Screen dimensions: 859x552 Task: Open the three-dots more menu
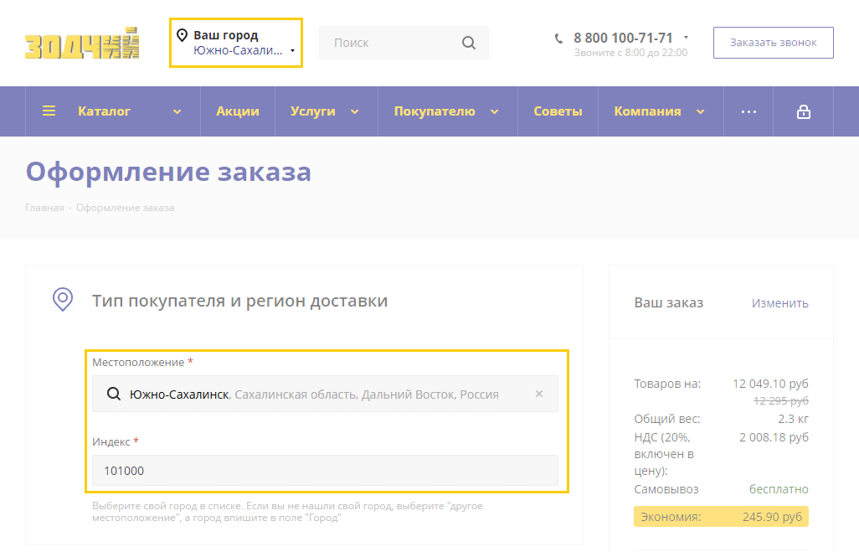pos(748,111)
